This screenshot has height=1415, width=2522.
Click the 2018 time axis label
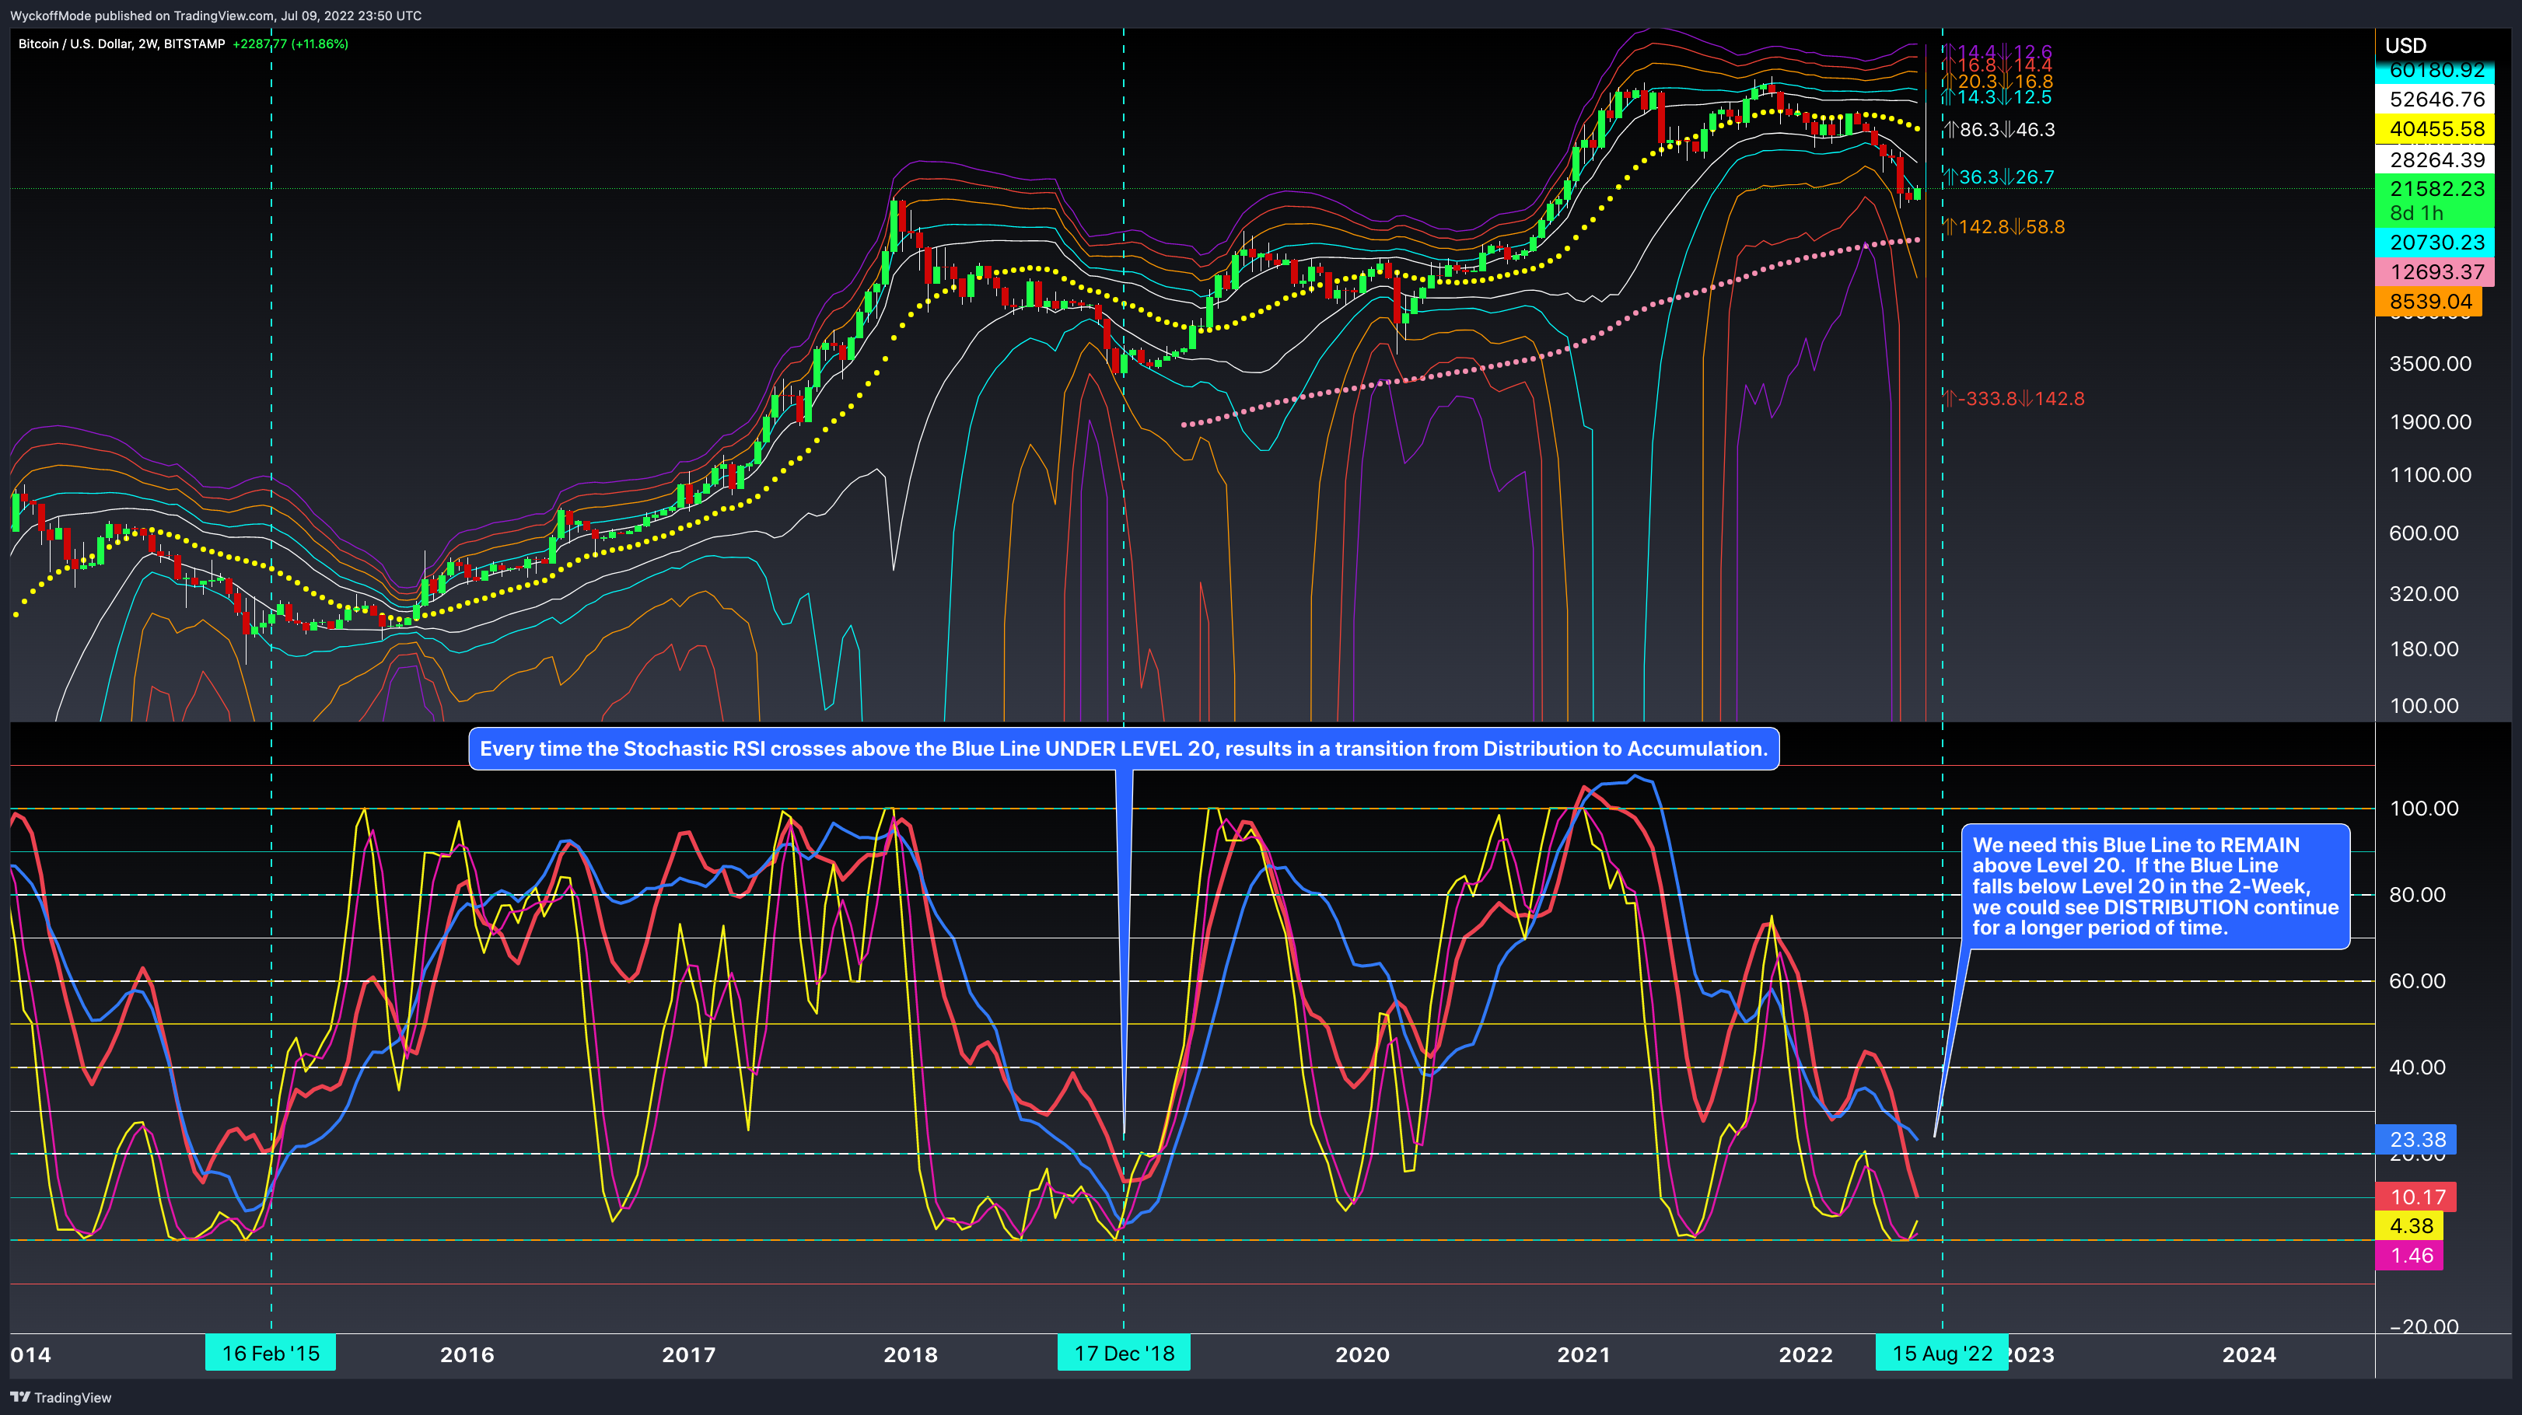click(911, 1354)
